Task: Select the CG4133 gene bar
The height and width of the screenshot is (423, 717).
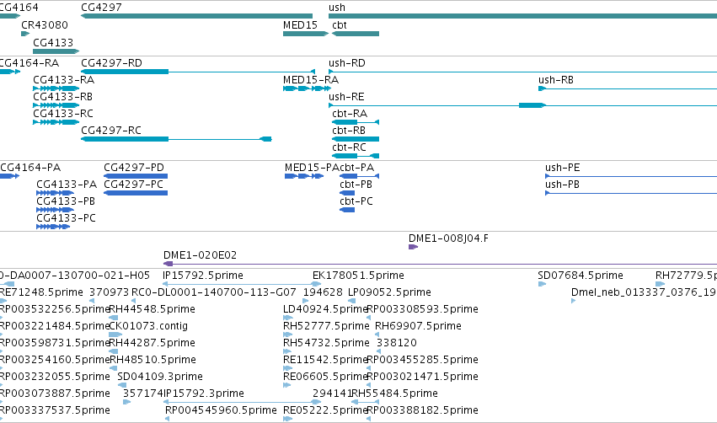Action: pyautogui.click(x=56, y=51)
